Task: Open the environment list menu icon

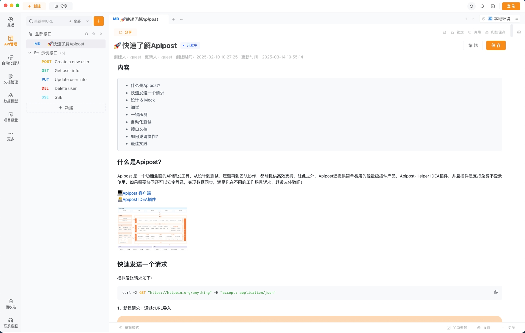Action: [x=517, y=19]
